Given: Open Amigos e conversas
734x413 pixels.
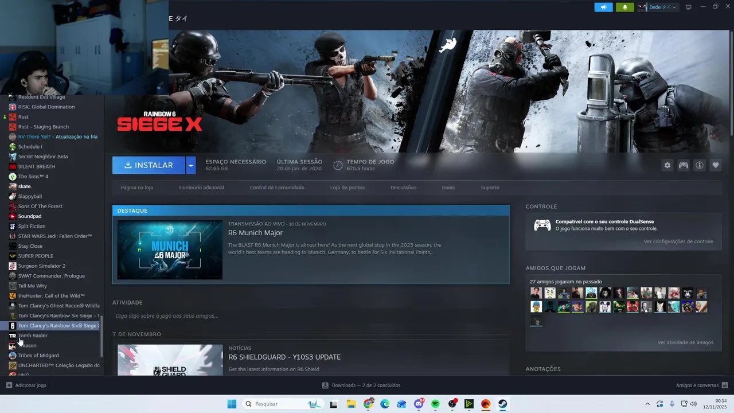Looking at the screenshot, I should tap(702, 385).
